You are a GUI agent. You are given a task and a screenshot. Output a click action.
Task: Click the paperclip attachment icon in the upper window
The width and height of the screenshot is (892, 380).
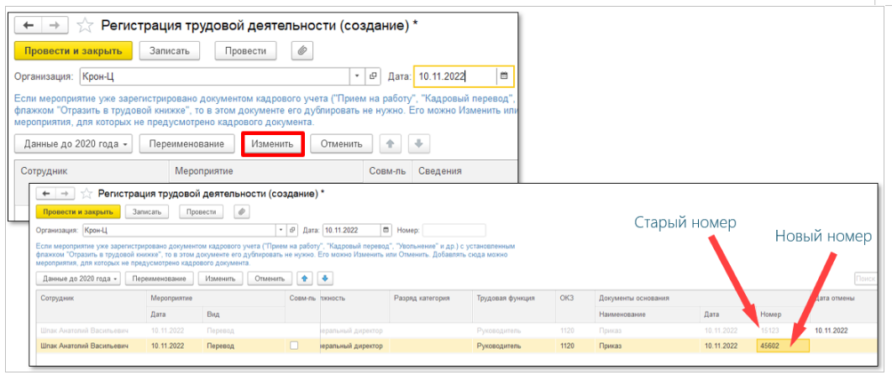[x=302, y=51]
